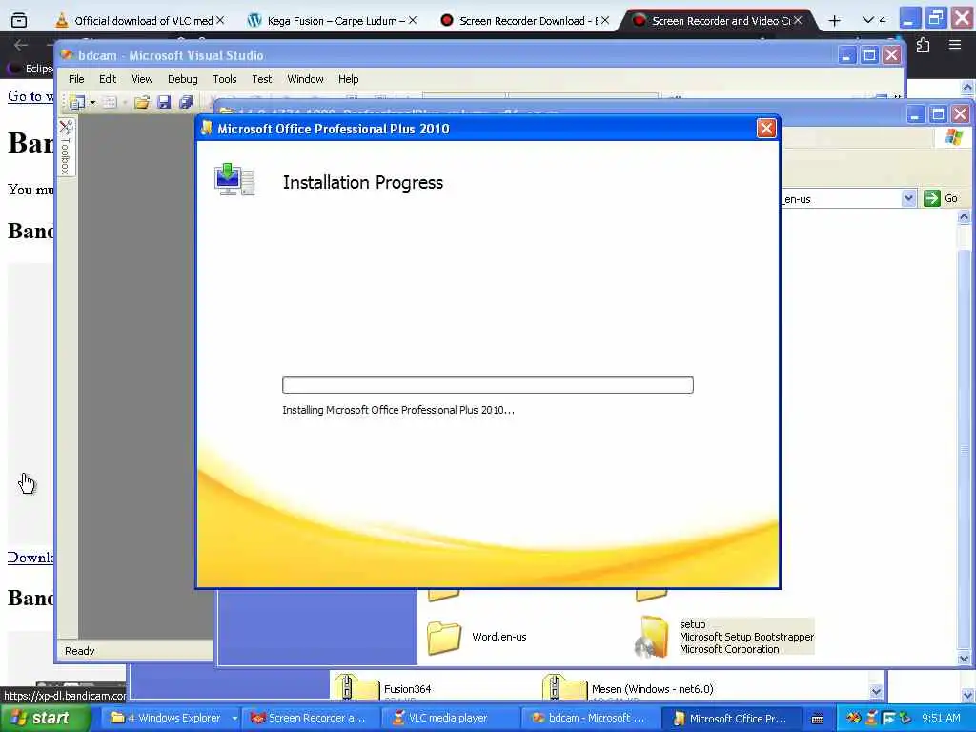976x732 pixels.
Task: Click the installation progress bar
Action: 487,385
